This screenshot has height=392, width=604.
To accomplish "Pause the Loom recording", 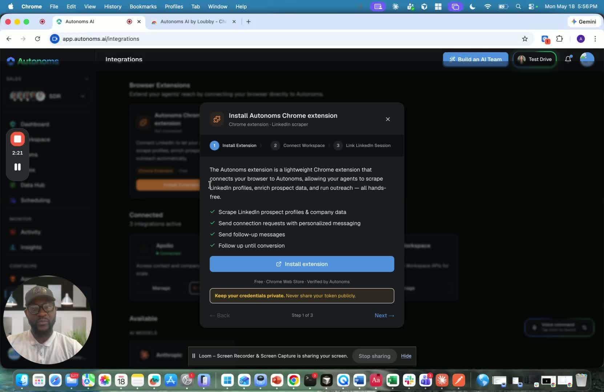I will [x=17, y=167].
